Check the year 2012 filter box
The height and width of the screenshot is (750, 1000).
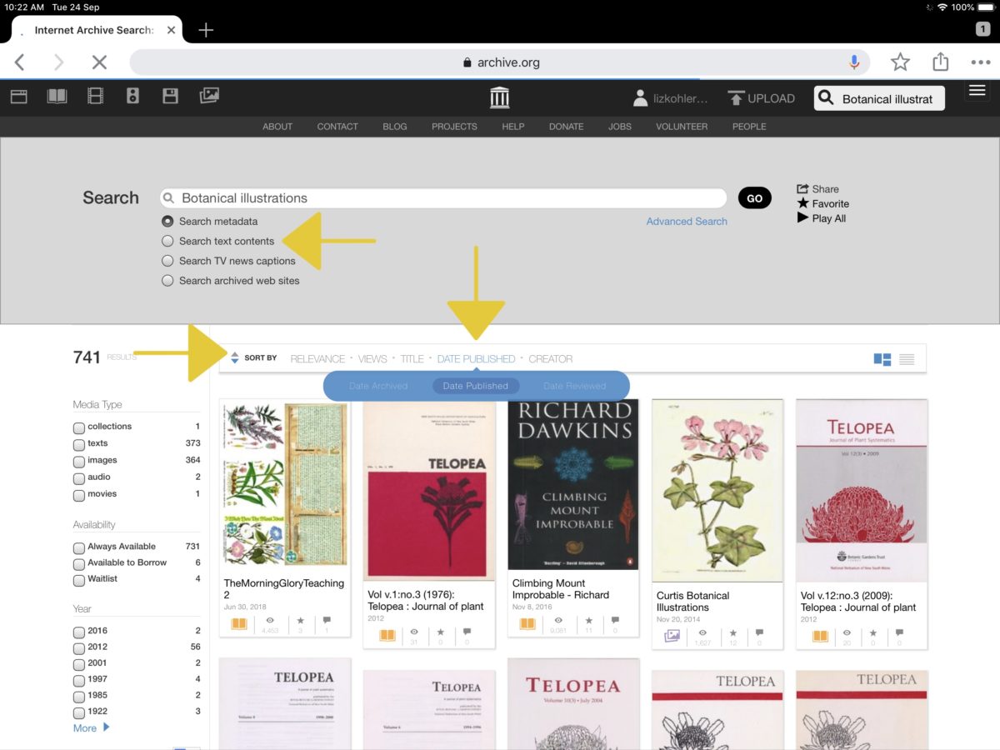pyautogui.click(x=79, y=647)
